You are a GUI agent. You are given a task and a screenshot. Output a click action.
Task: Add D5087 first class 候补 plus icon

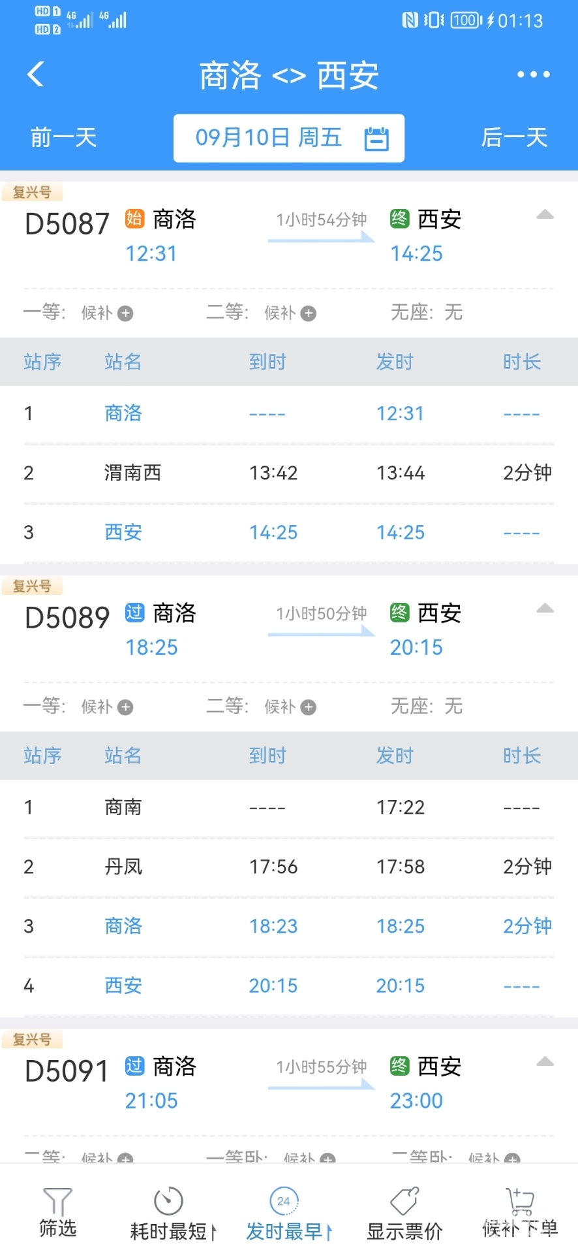coord(126,313)
